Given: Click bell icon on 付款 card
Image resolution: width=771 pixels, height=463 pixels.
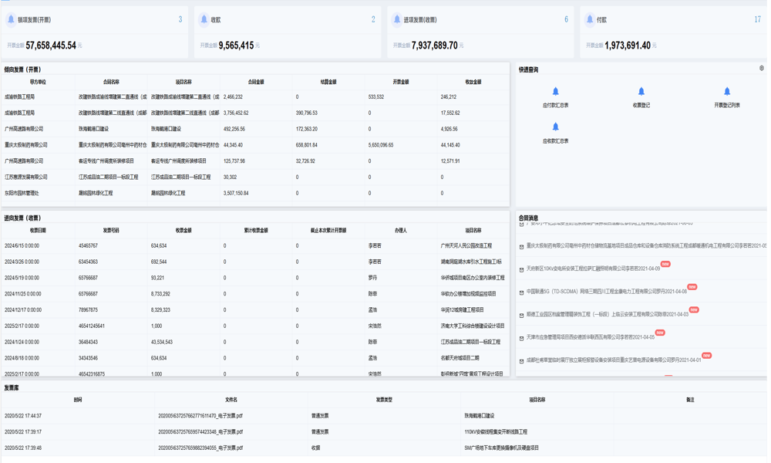Looking at the screenshot, I should 589,20.
